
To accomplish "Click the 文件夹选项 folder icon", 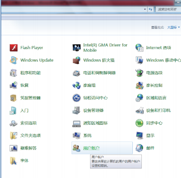I will (x=14, y=136).
